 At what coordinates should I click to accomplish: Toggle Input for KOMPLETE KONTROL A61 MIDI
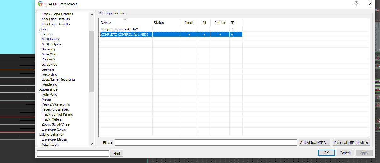189,34
